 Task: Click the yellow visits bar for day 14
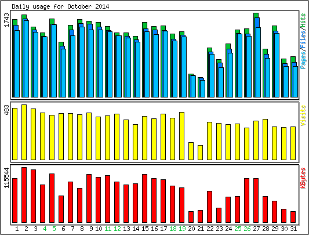[x=136, y=142]
